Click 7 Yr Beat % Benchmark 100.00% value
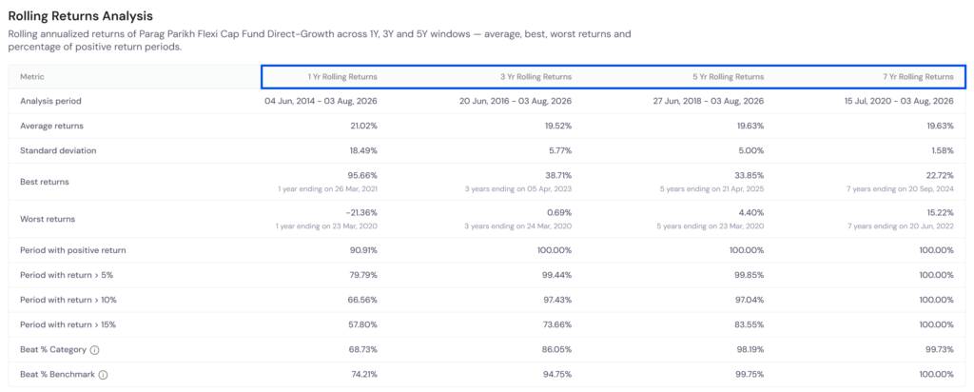 tap(938, 375)
